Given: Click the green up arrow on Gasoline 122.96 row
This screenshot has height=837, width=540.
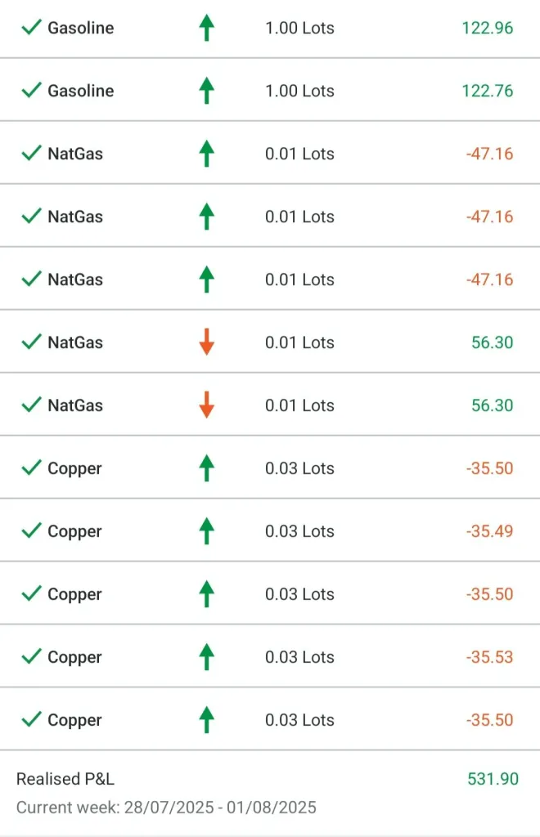Looking at the screenshot, I should pos(207,28).
